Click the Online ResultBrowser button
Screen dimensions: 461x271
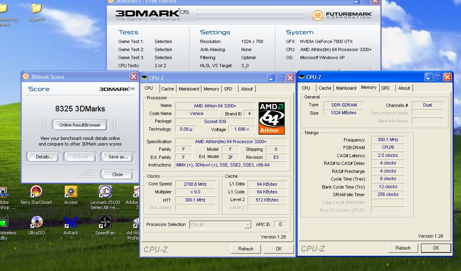[80, 125]
